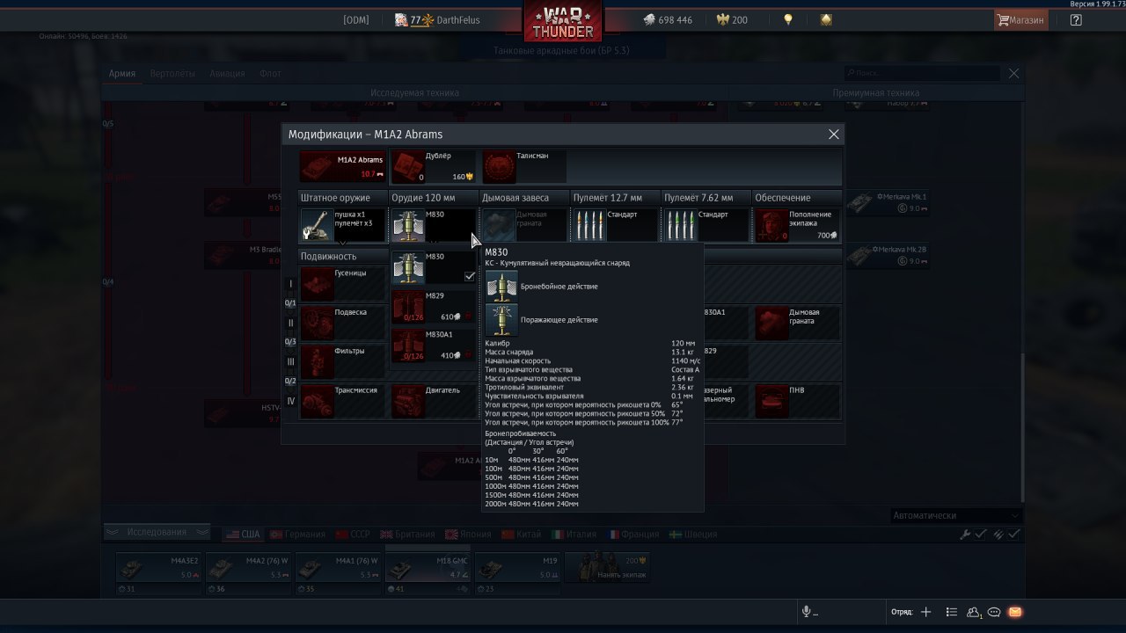Open the contacts friends icon

point(974,612)
